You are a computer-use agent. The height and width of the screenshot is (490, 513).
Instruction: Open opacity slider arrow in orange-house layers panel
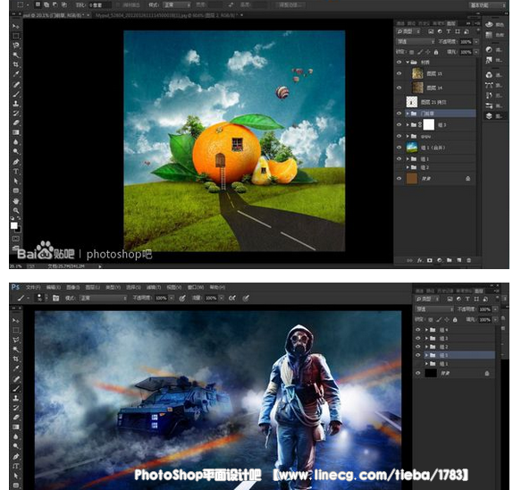[x=476, y=42]
